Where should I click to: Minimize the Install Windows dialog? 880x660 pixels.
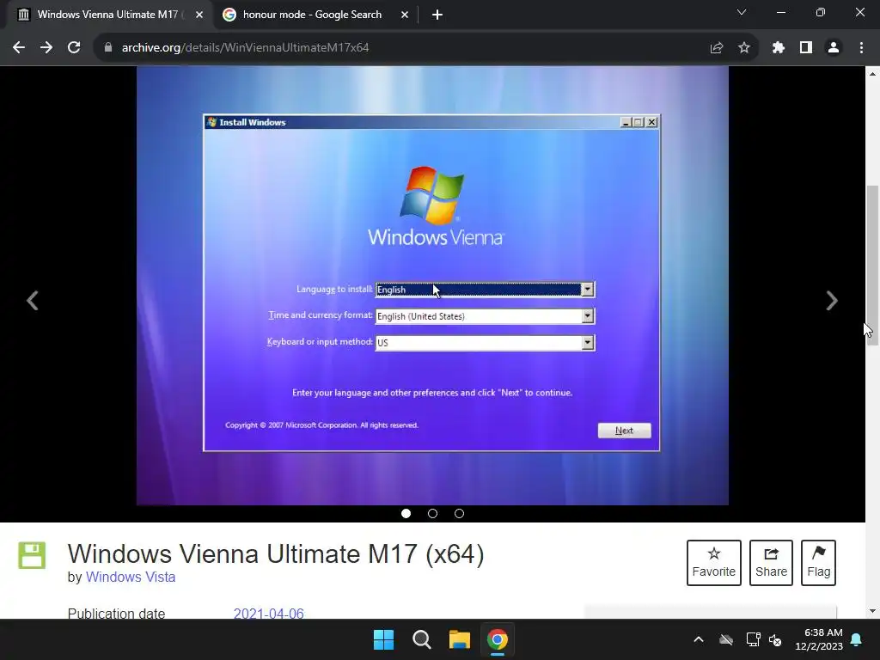point(626,122)
